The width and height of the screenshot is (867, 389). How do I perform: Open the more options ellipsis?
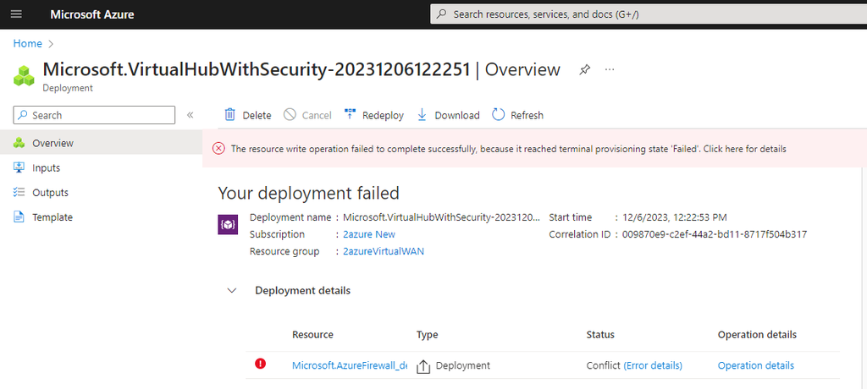click(x=610, y=69)
